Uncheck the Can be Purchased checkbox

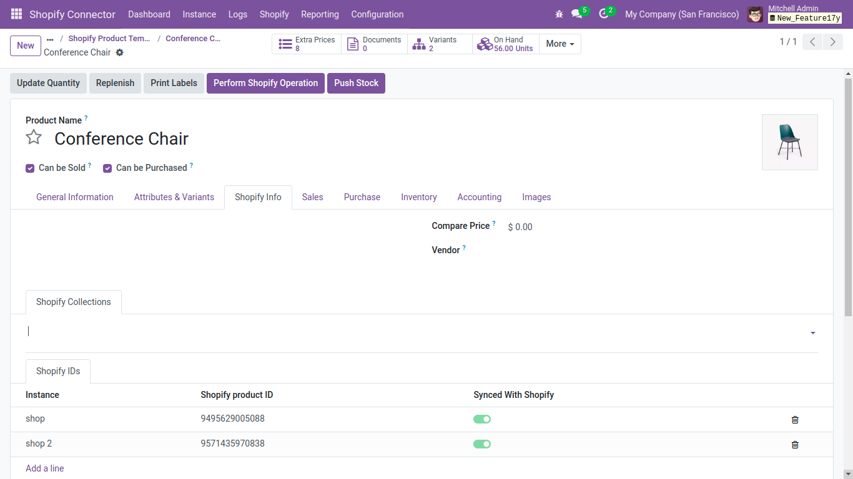107,168
